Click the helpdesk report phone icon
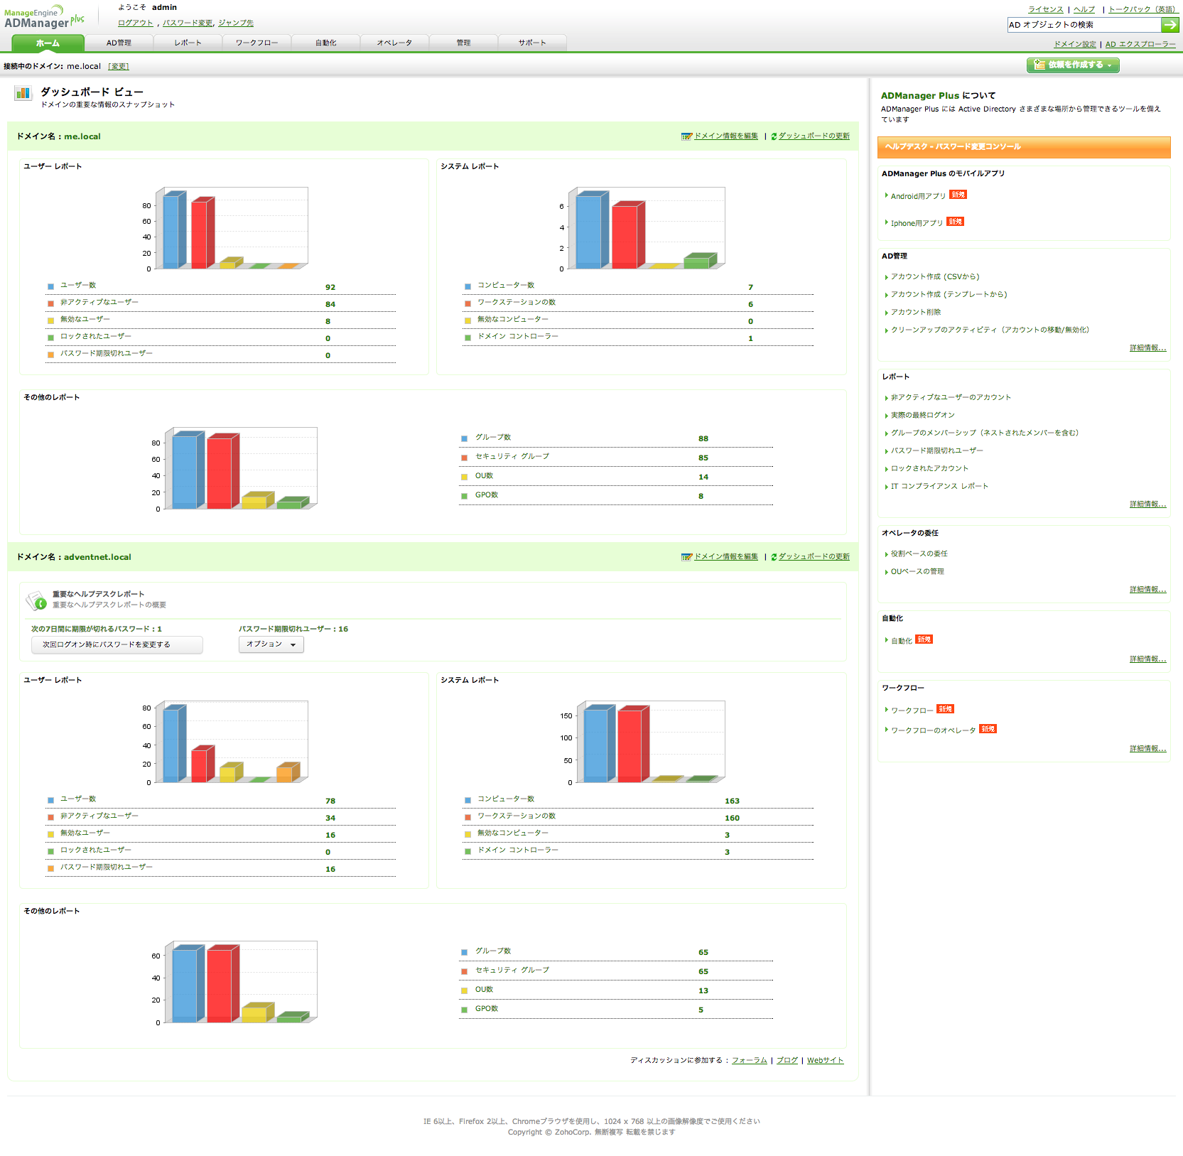The width and height of the screenshot is (1183, 1156). pos(36,600)
